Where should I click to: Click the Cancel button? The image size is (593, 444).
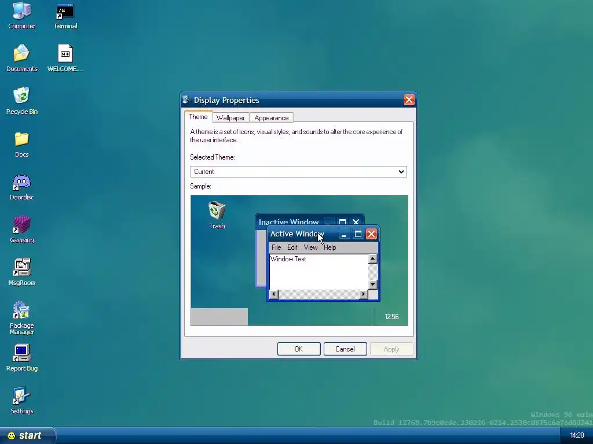point(345,349)
